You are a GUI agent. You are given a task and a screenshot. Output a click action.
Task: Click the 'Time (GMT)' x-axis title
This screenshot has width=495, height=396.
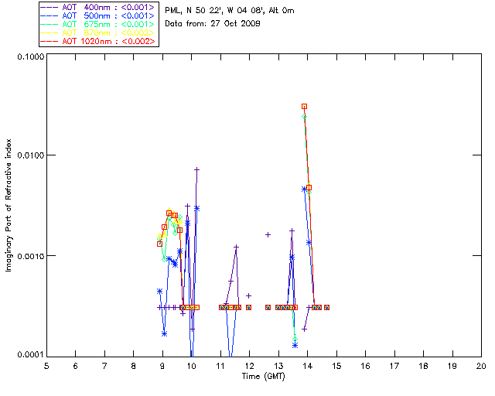pos(264,377)
